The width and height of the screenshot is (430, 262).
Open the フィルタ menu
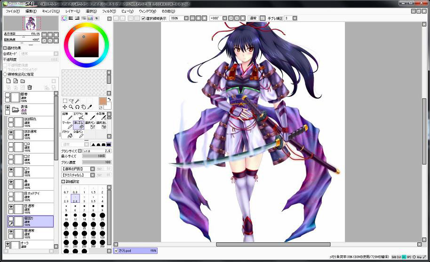109,10
